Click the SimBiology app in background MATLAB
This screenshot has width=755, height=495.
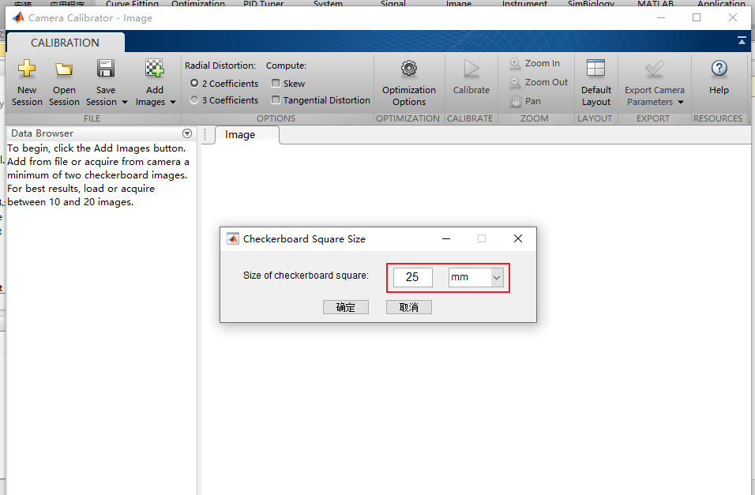click(x=591, y=3)
